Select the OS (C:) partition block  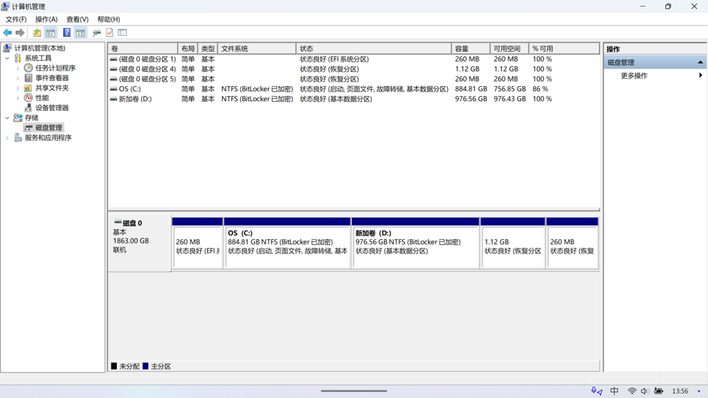287,243
